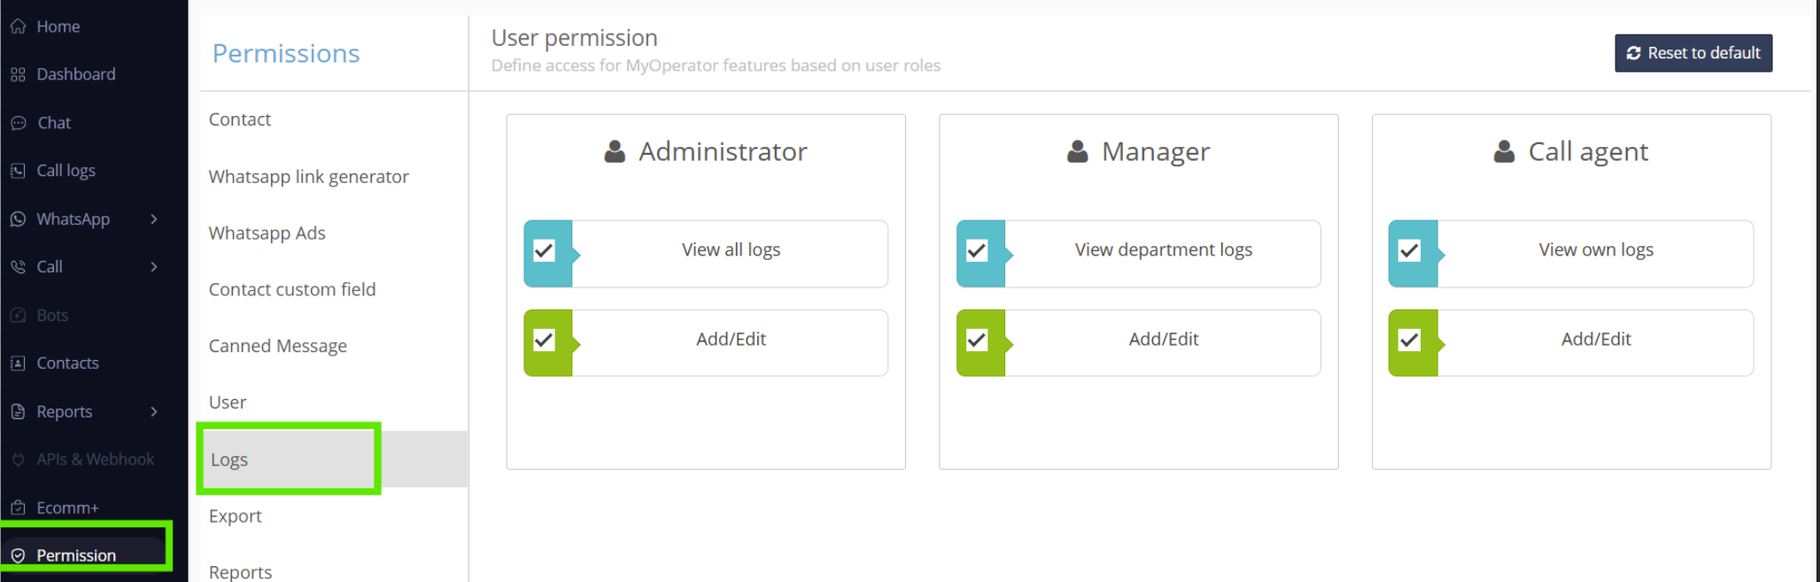Toggle Manager View department logs checkbox
Viewport: 1820px width, 582px height.
point(977,251)
